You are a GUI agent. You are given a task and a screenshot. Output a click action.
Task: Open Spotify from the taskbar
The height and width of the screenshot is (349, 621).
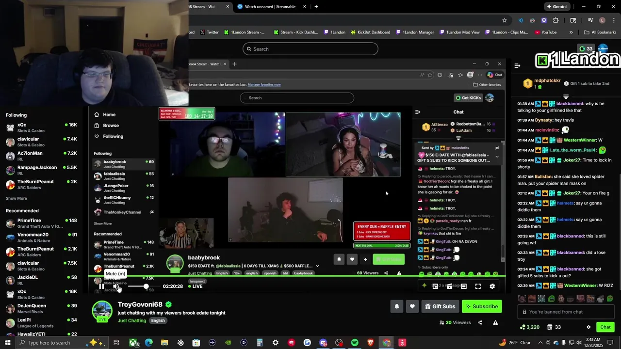pyautogui.click(x=355, y=343)
